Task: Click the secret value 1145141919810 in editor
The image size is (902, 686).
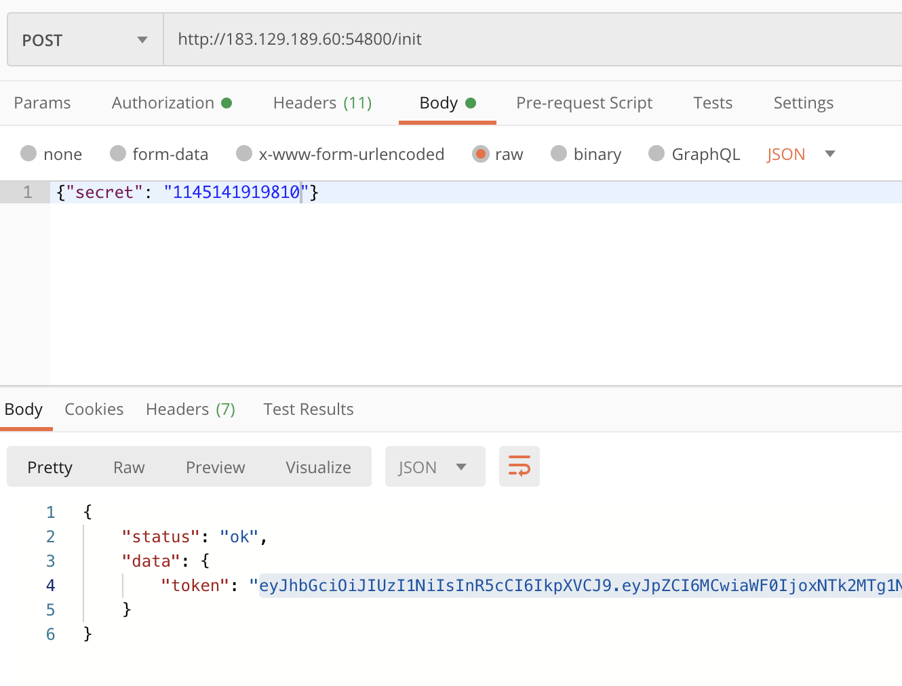Action: pos(236,193)
